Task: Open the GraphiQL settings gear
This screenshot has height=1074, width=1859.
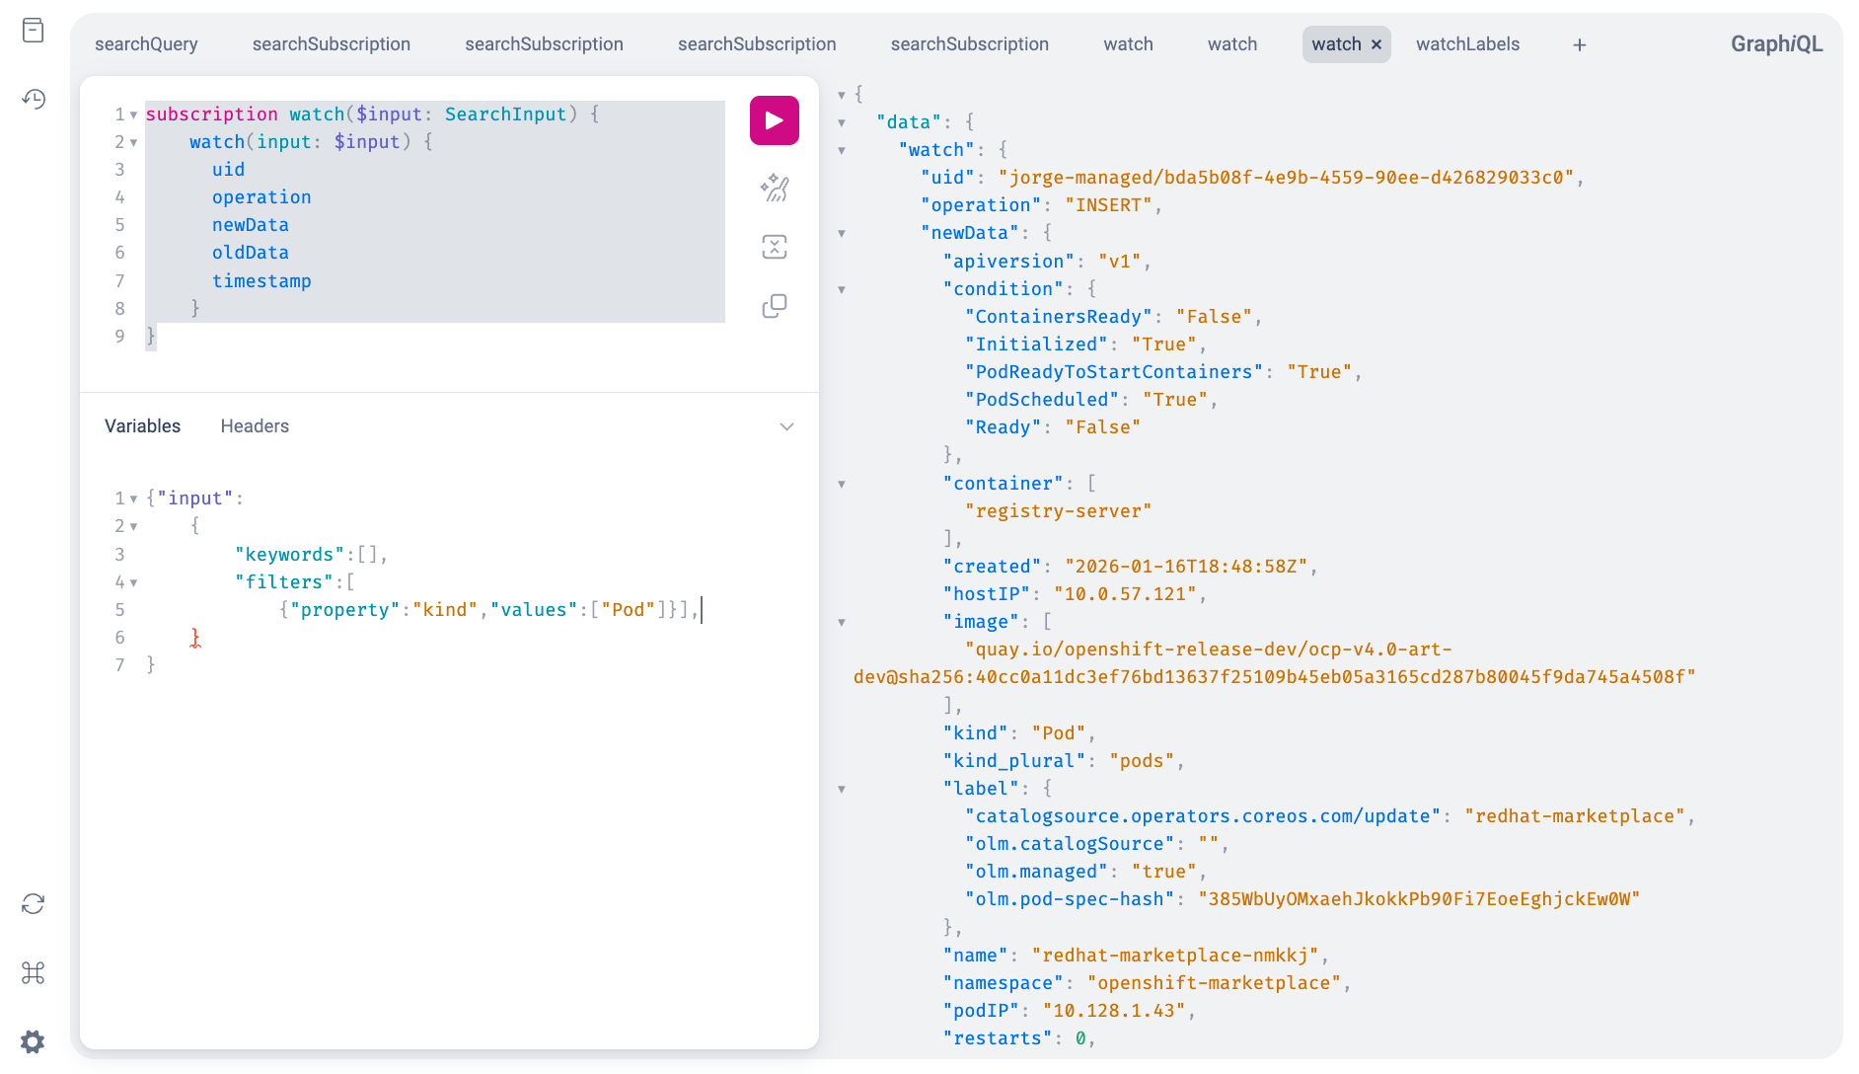Action: pos(33,1041)
